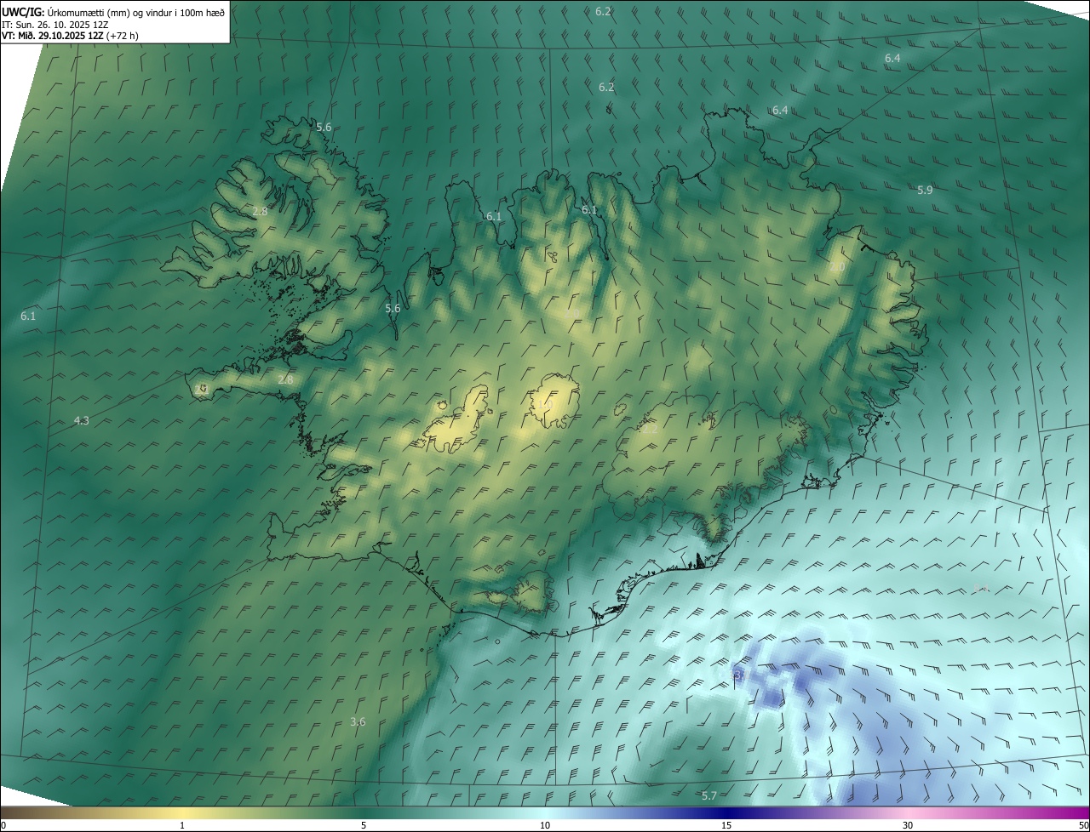Click the colour scale tick label 10
The image size is (1090, 832).
tap(545, 826)
